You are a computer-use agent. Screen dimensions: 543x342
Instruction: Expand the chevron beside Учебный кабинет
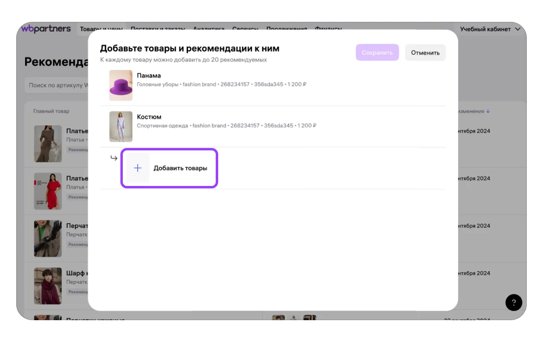click(518, 29)
